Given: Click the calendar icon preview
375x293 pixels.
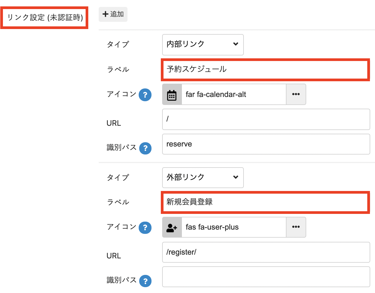Looking at the screenshot, I should 172,95.
